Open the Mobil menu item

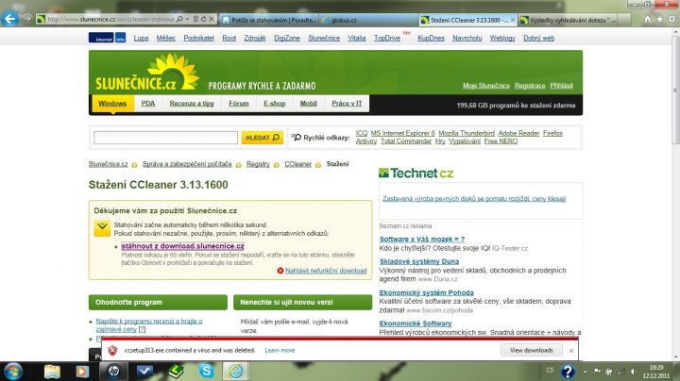click(x=308, y=104)
